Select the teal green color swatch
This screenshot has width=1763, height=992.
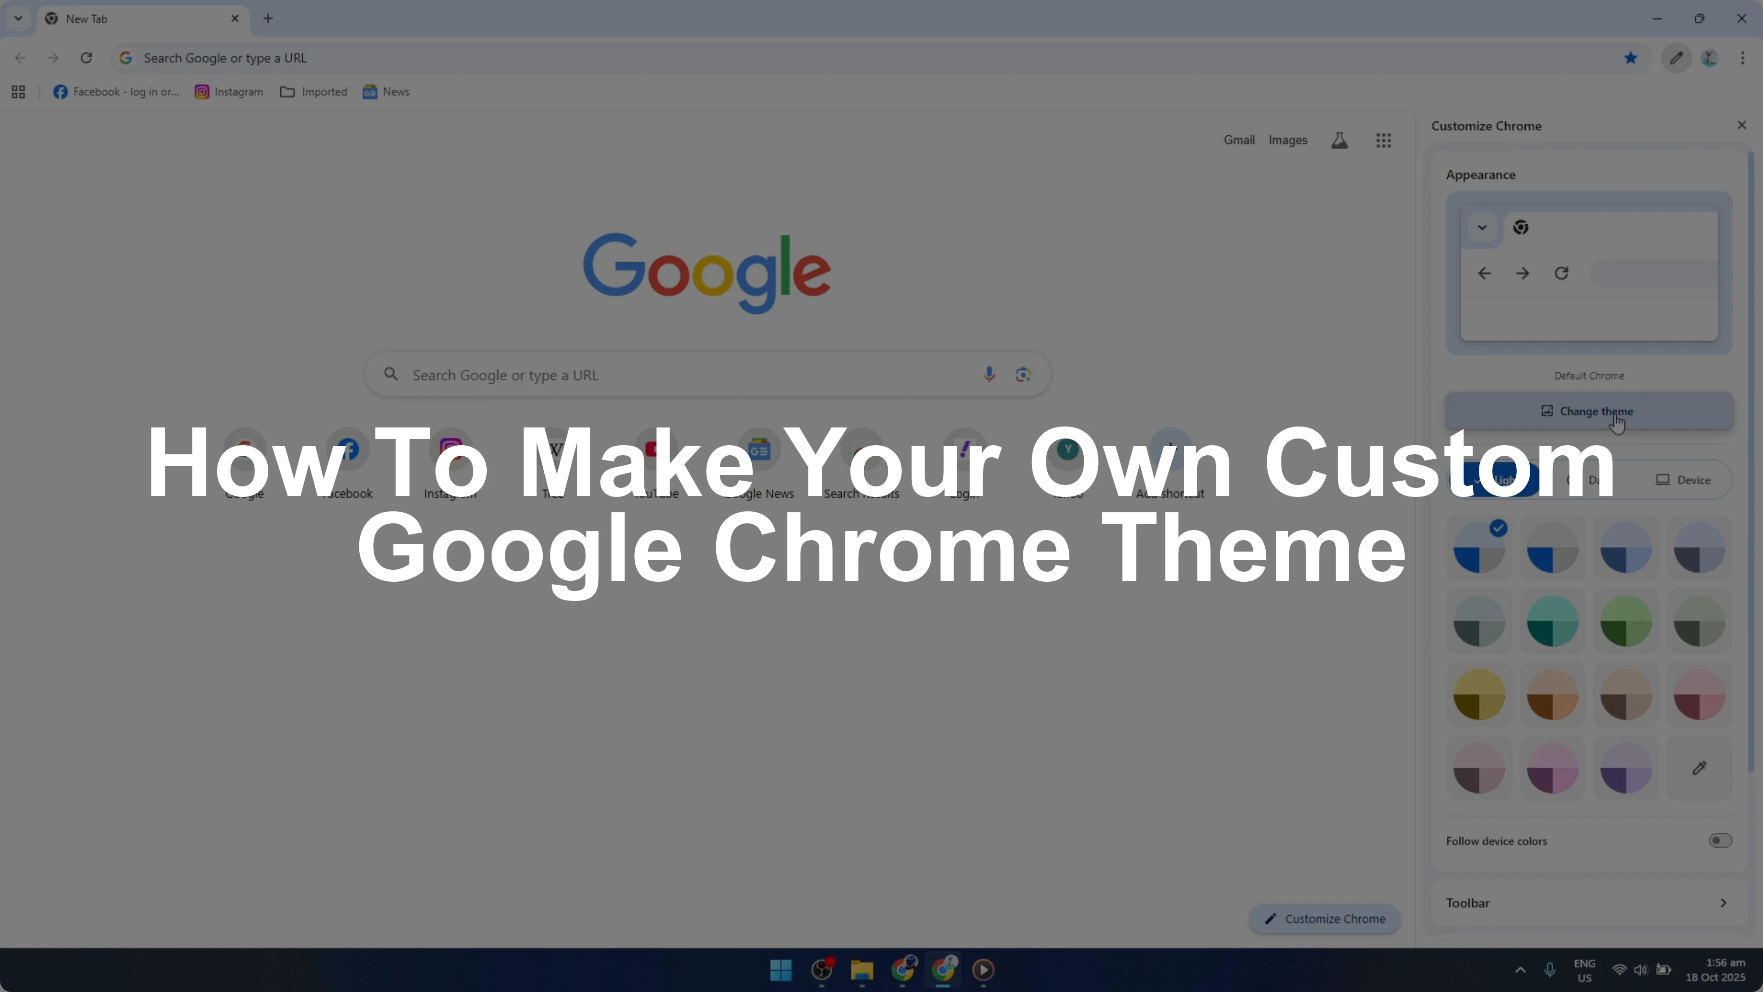tap(1552, 621)
